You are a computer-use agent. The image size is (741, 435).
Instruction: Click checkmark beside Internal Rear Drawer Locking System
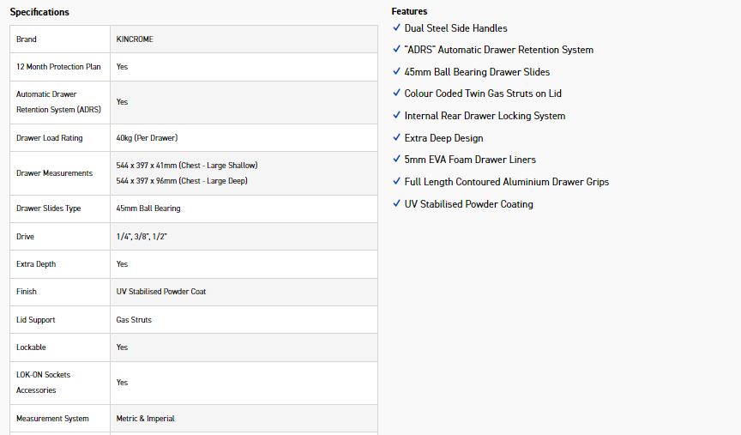(x=396, y=116)
